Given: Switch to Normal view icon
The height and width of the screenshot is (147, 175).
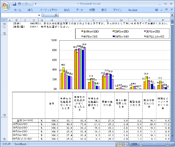Looking at the screenshot, I should coord(119,144).
